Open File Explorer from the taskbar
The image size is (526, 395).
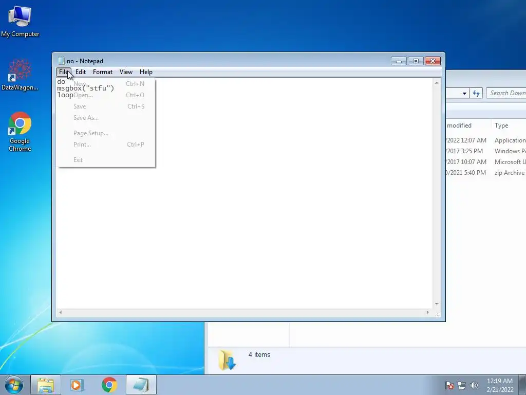(x=46, y=385)
